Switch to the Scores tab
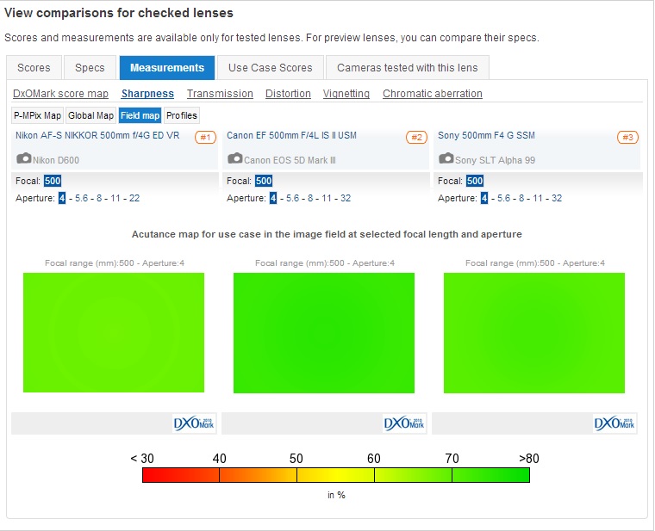Viewport: 655px width, 531px height. pos(34,68)
